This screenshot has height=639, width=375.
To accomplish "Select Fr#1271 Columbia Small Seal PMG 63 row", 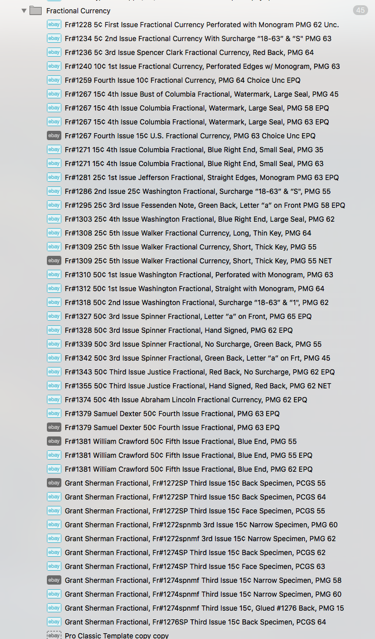I will pos(194,163).
